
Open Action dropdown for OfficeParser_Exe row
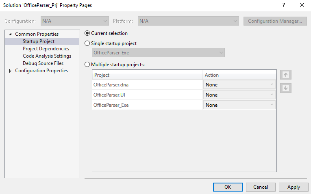tap(239, 105)
